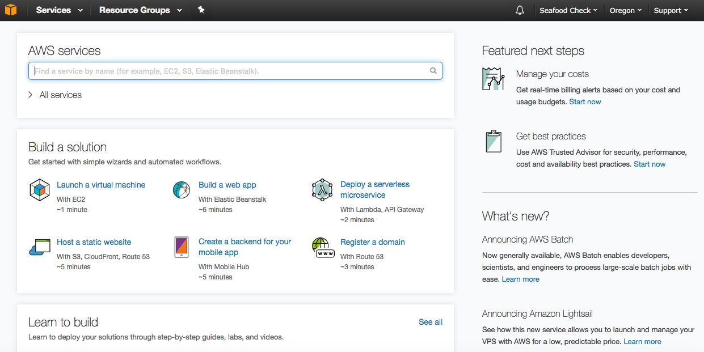Click See all in Learn to build
The image size is (704, 352).
(431, 322)
